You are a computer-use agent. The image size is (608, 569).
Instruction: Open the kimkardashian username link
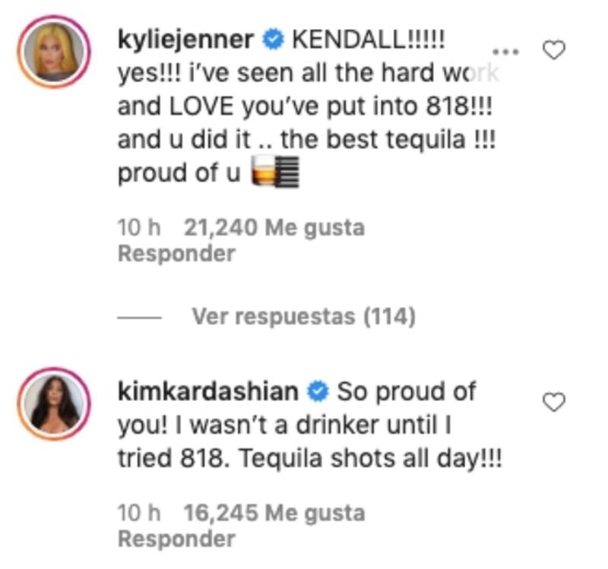[x=207, y=392]
